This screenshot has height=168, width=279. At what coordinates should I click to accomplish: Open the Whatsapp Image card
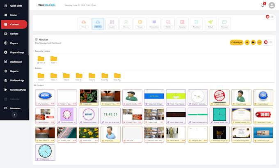click(x=220, y=134)
